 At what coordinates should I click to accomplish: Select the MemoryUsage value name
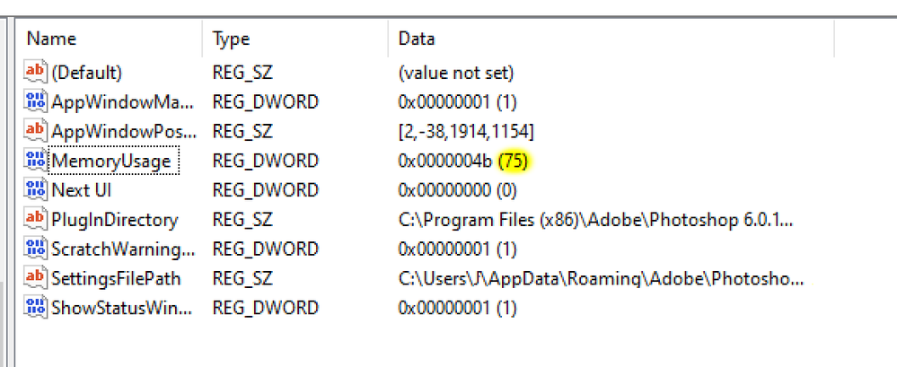[111, 162]
